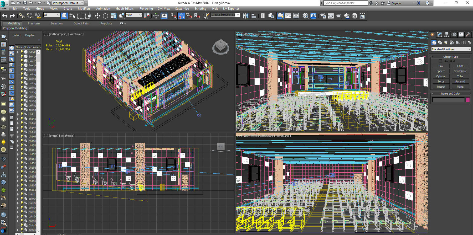The height and width of the screenshot is (235, 473).
Task: Click the Select and Link chain icon
Action: click(22, 16)
